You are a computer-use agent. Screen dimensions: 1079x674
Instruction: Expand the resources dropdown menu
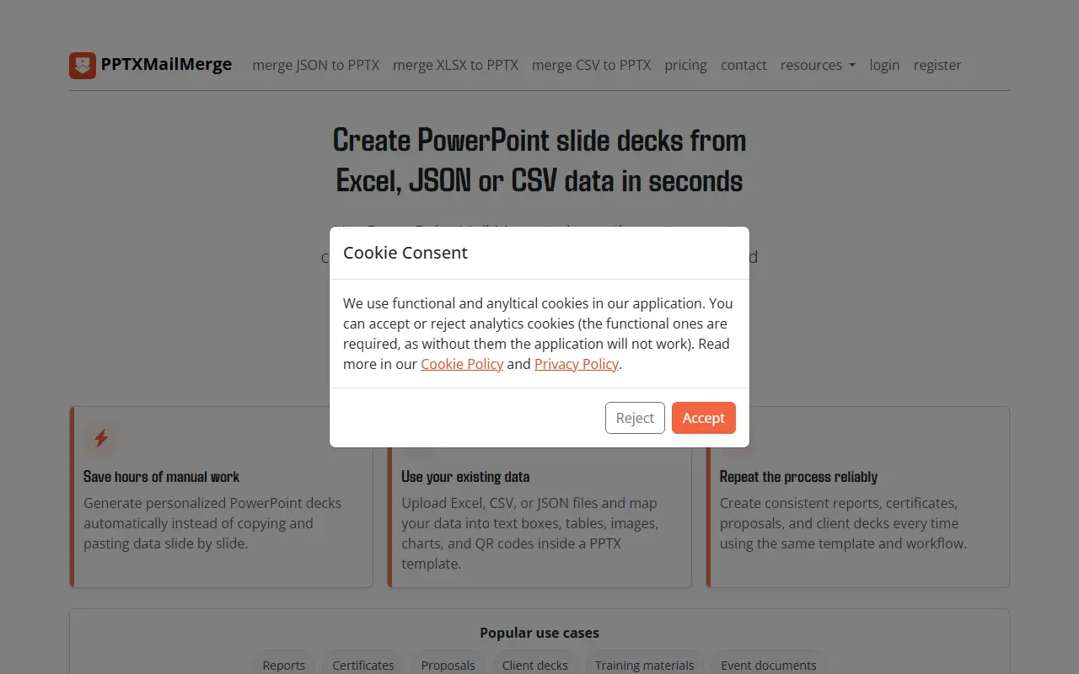pos(818,65)
